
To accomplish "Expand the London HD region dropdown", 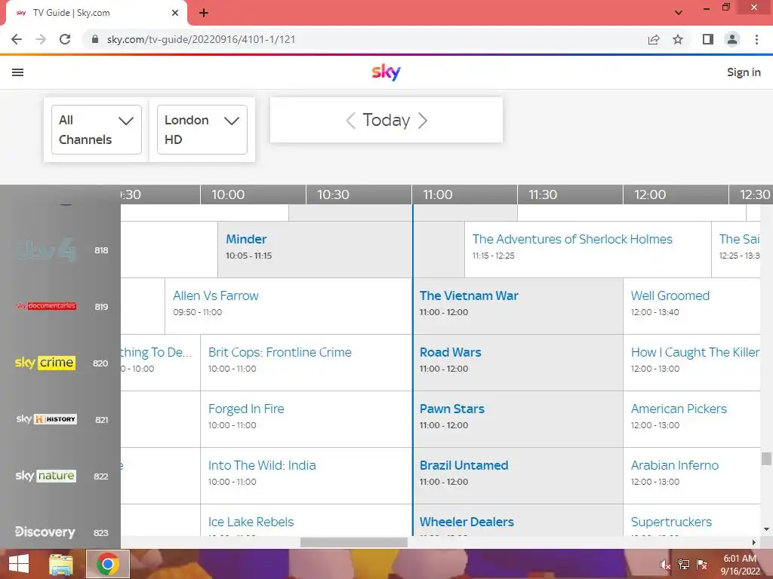I will click(x=202, y=130).
